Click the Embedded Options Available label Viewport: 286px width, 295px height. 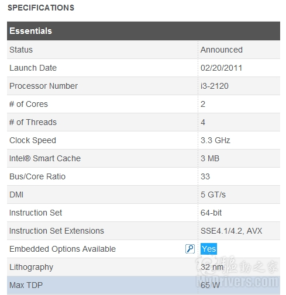[x=63, y=249]
